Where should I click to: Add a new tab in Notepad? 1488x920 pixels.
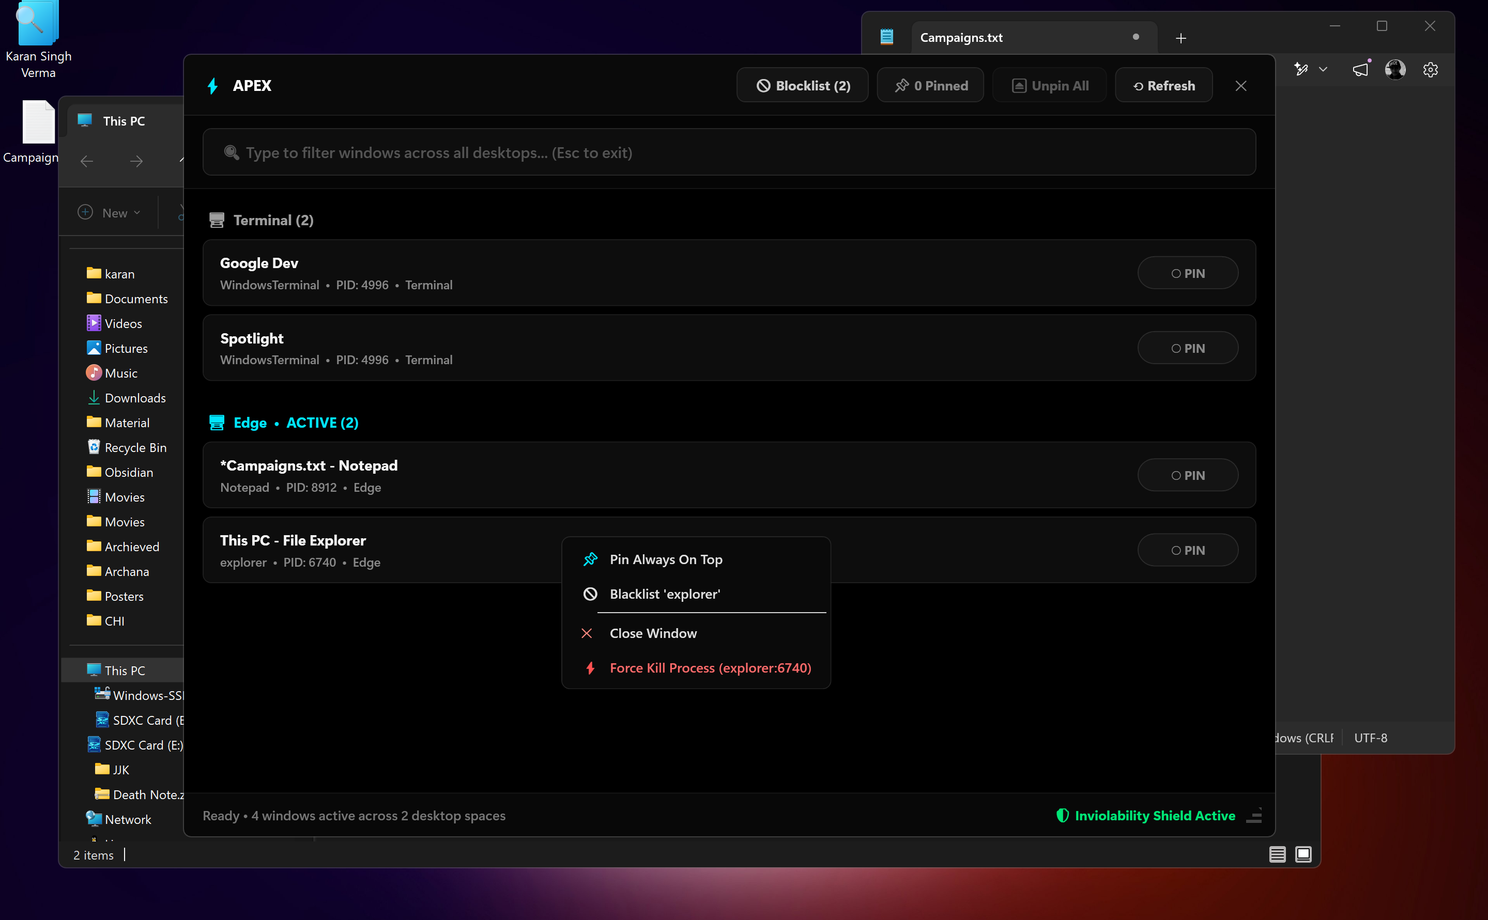point(1180,38)
